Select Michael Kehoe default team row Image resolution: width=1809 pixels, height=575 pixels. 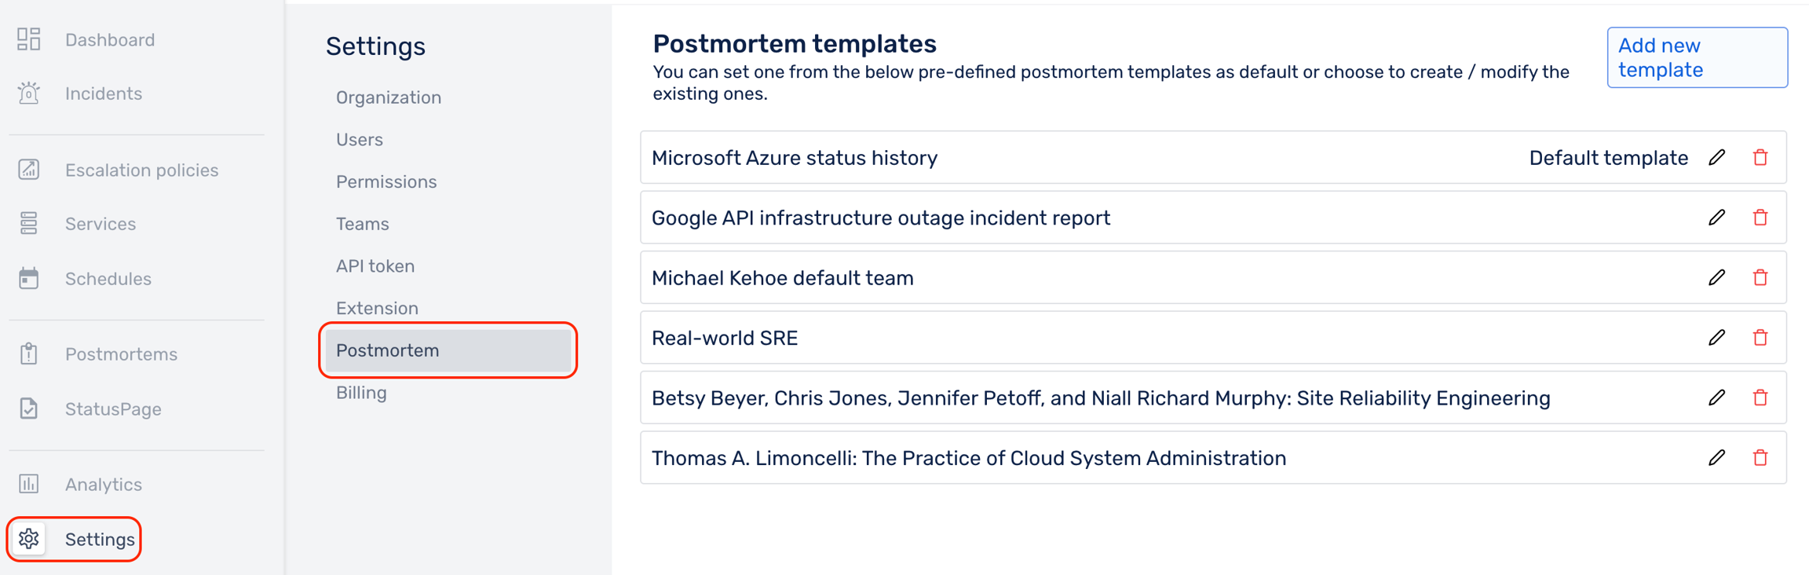[x=1213, y=277]
